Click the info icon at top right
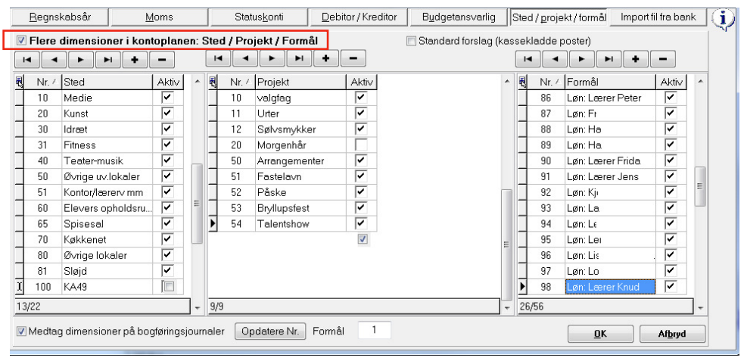744x361 pixels. tap(724, 18)
